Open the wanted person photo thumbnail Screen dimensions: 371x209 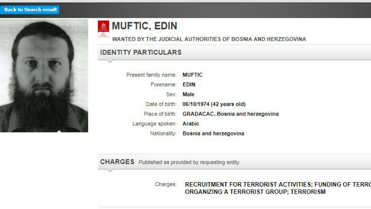44,75
